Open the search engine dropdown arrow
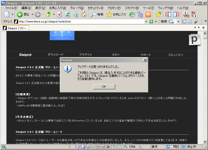208x150 pixels. 178,22
